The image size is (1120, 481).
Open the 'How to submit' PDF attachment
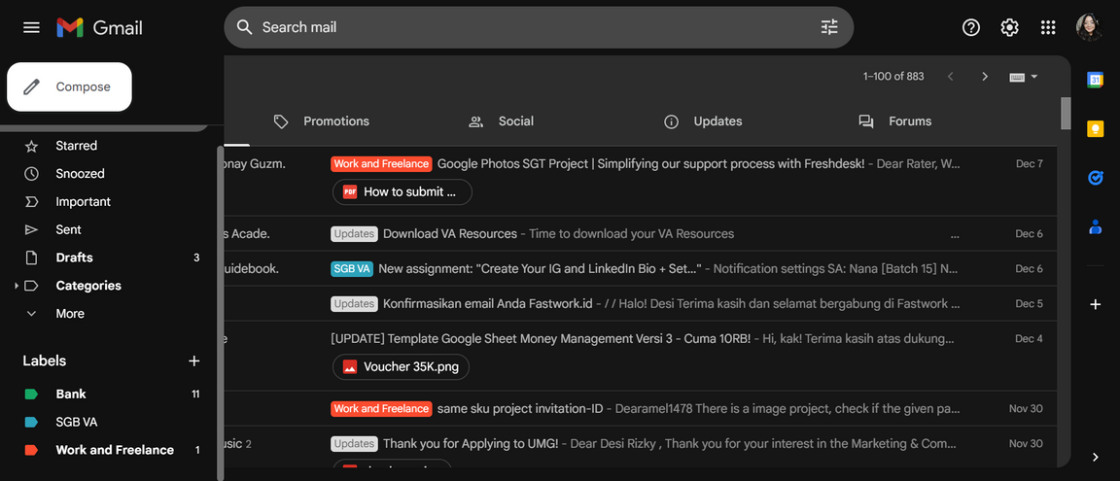click(402, 192)
